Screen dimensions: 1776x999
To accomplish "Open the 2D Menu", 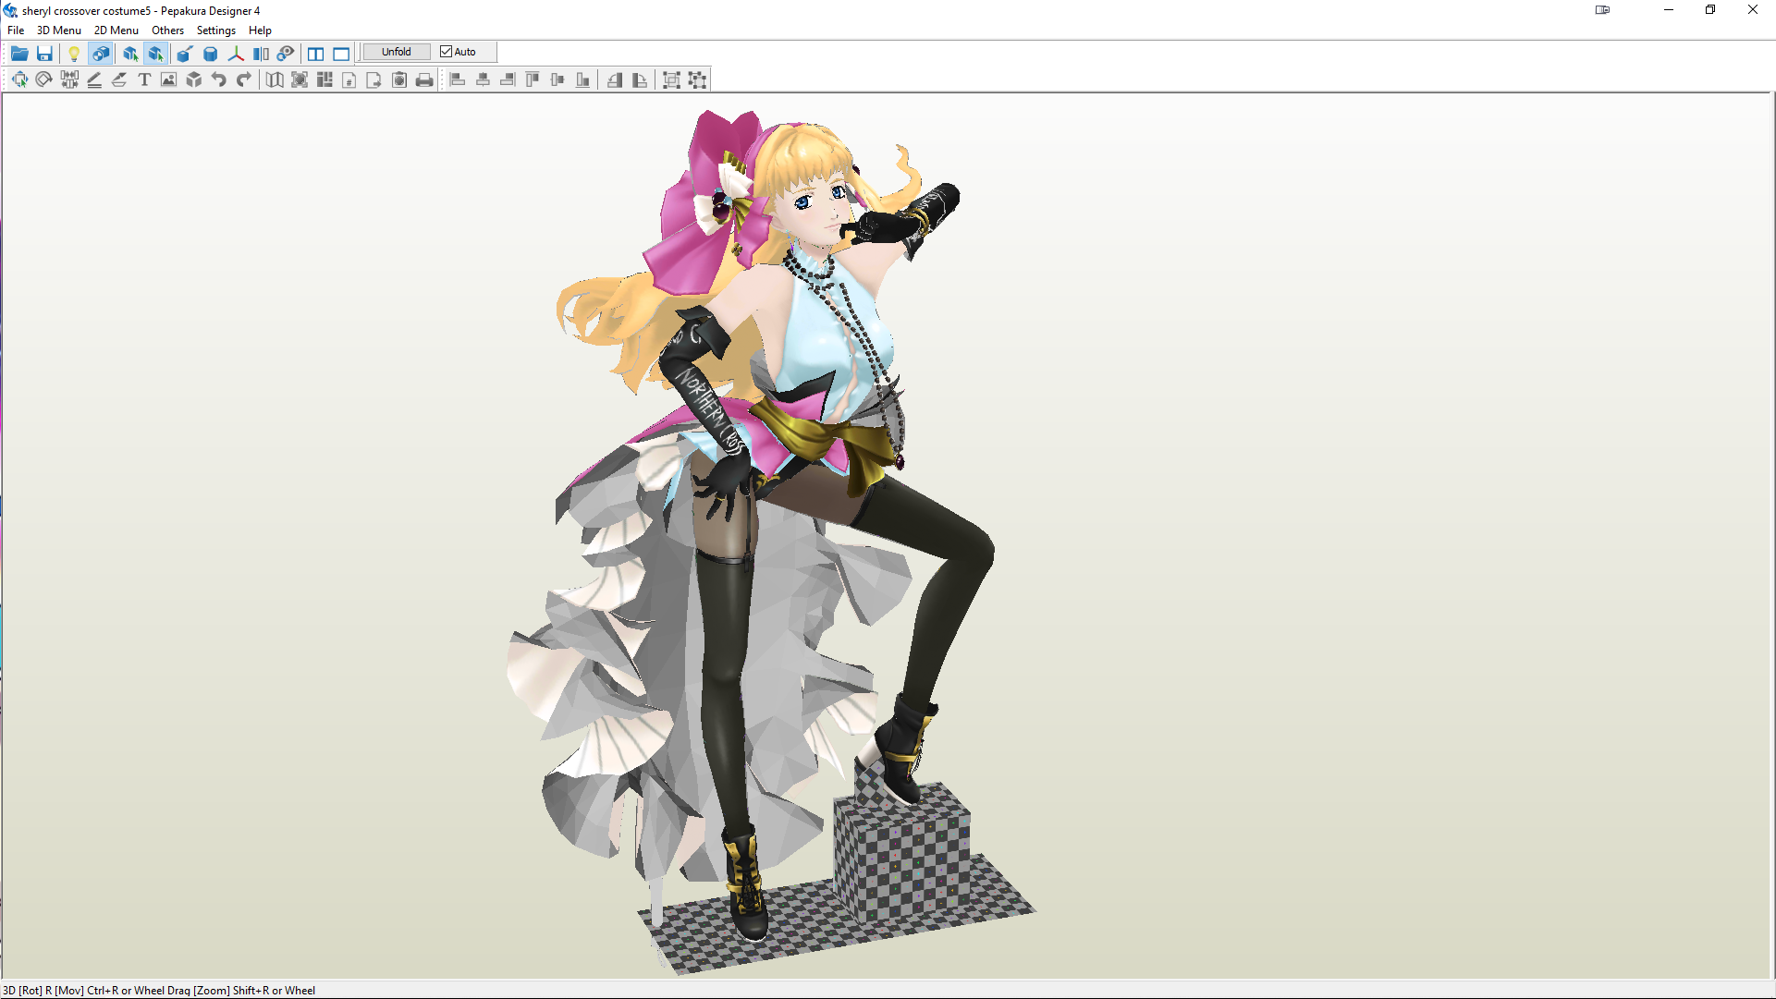I will pos(116,30).
